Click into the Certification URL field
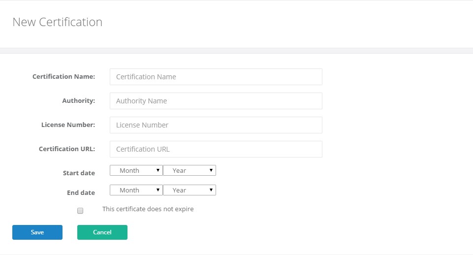473x255 pixels. (216, 149)
